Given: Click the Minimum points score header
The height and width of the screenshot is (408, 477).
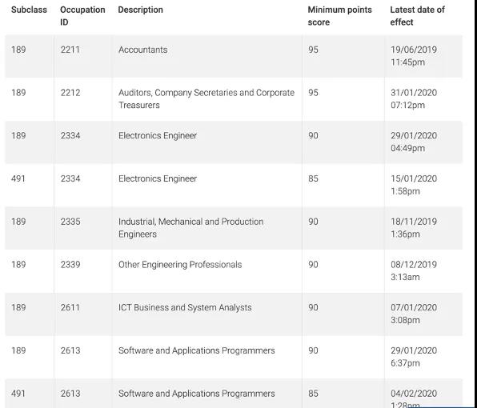Looking at the screenshot, I should 339,16.
